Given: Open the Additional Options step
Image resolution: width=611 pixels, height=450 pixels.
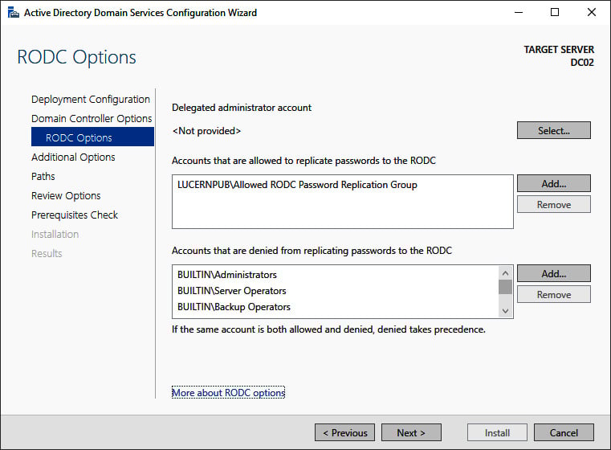Looking at the screenshot, I should click(73, 157).
